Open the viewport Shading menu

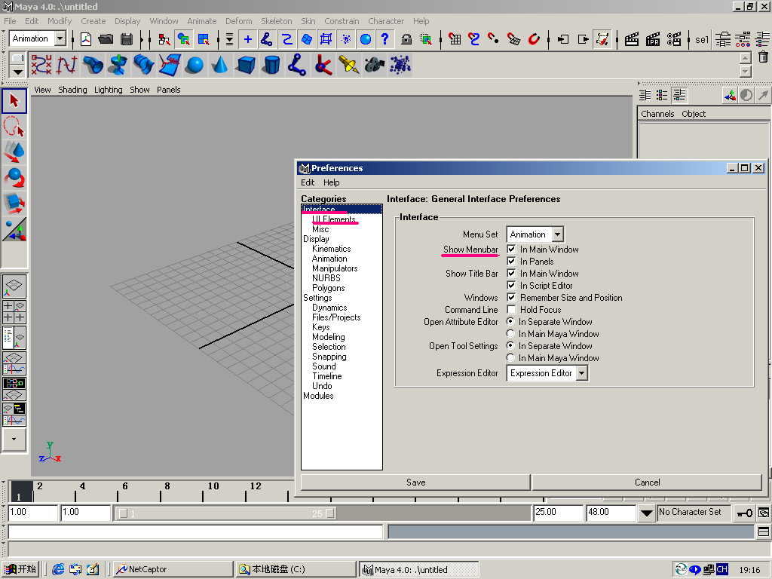pos(72,90)
